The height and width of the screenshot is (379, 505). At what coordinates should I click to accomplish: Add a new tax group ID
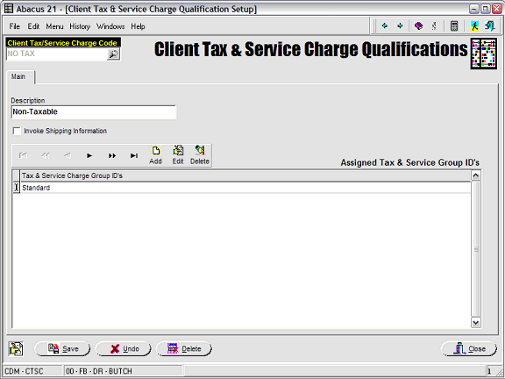155,155
